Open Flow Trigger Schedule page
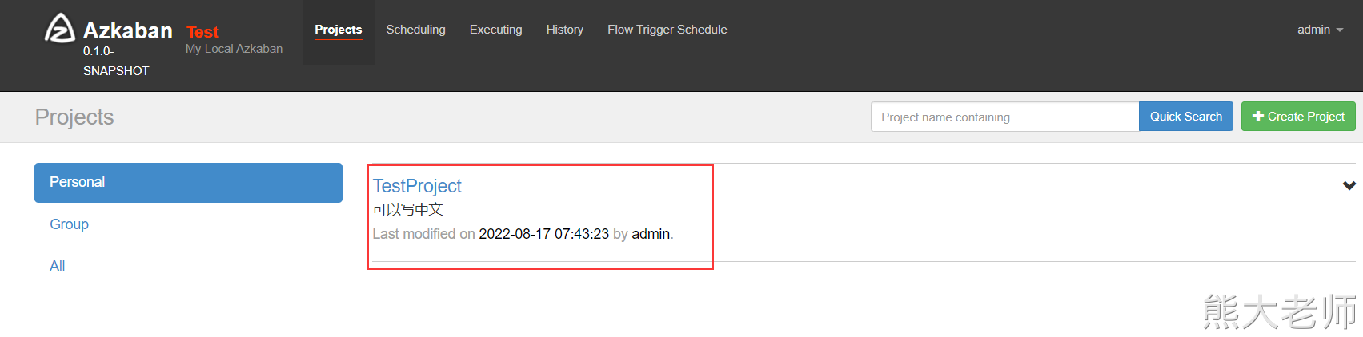Viewport: 1363px width, 337px height. point(667,30)
